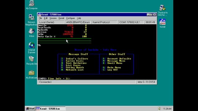
Task: Open the File menu
Action: click(40, 18)
